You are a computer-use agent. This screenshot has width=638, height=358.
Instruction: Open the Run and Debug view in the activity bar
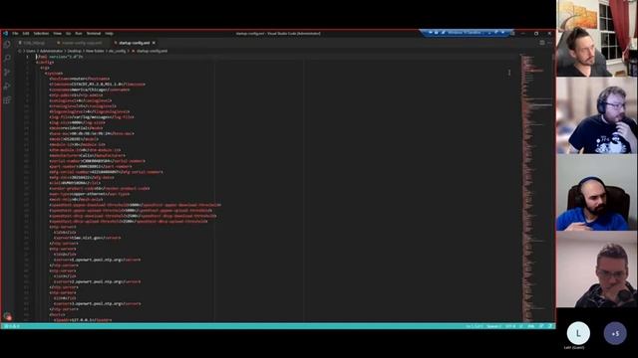click(7, 87)
